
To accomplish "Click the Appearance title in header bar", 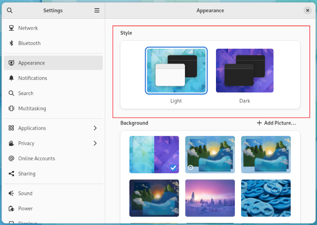I will (x=210, y=10).
